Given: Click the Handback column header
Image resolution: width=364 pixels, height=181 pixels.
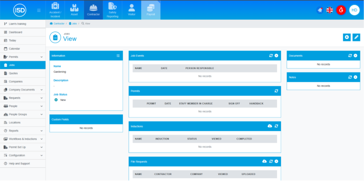Looking at the screenshot, I should 256,104.
